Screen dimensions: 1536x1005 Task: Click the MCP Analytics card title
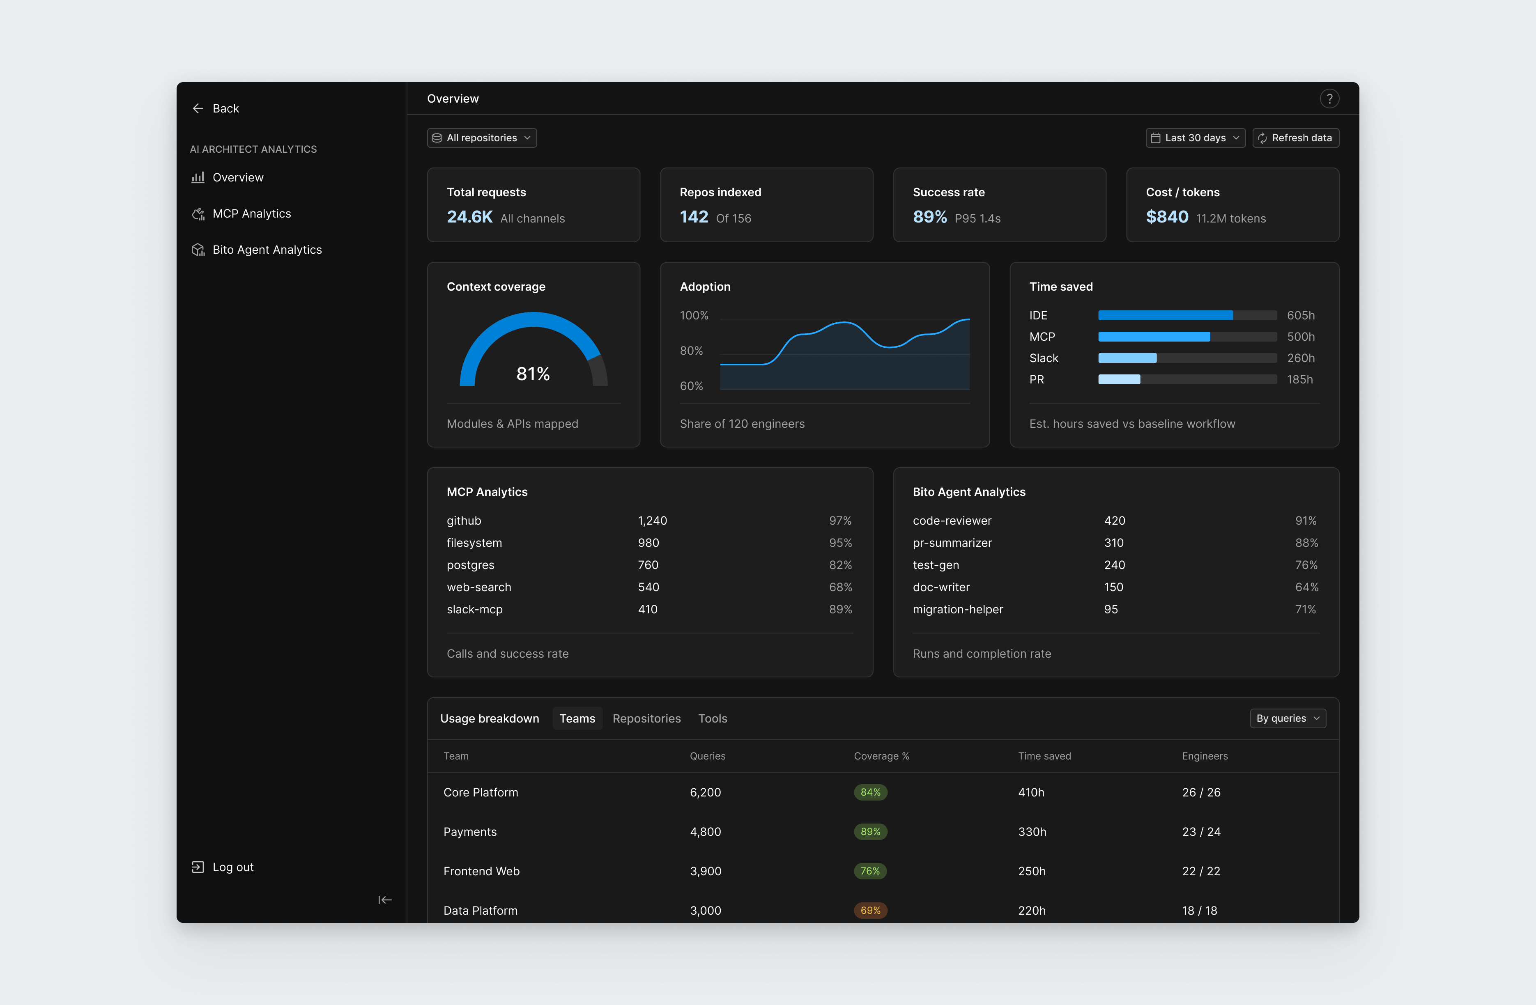coord(487,491)
